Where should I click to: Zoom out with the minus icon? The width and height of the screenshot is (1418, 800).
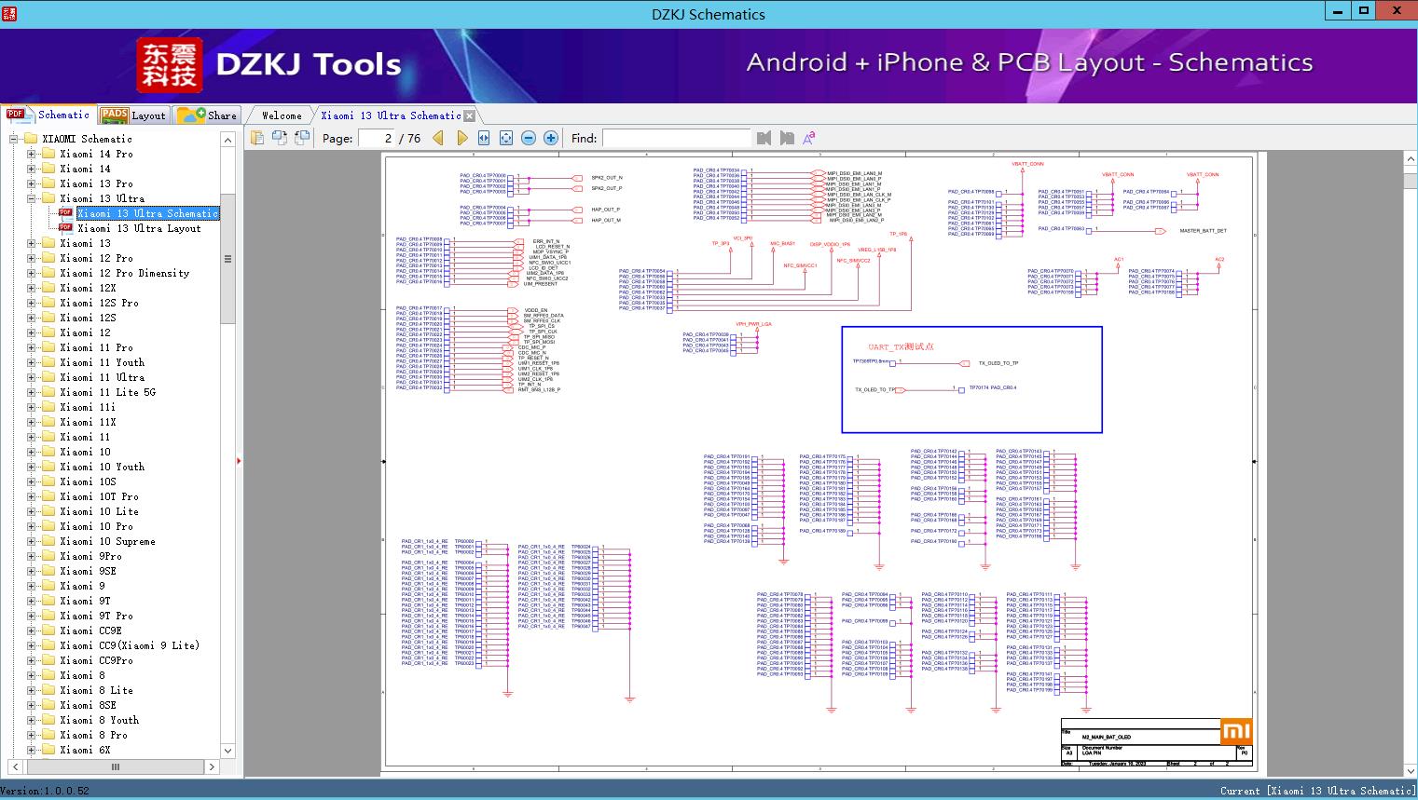(x=529, y=138)
